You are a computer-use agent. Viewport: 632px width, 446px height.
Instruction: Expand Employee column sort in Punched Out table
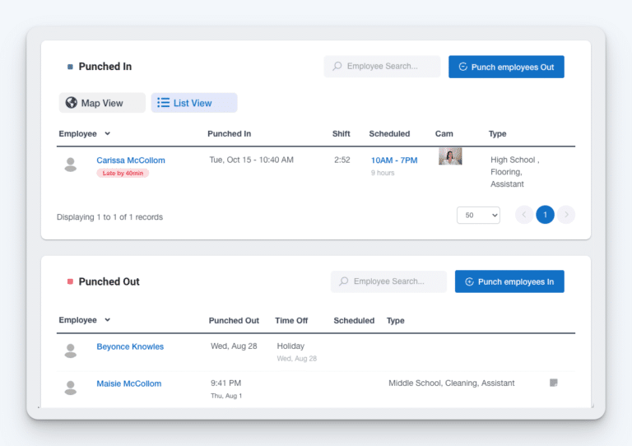(108, 320)
